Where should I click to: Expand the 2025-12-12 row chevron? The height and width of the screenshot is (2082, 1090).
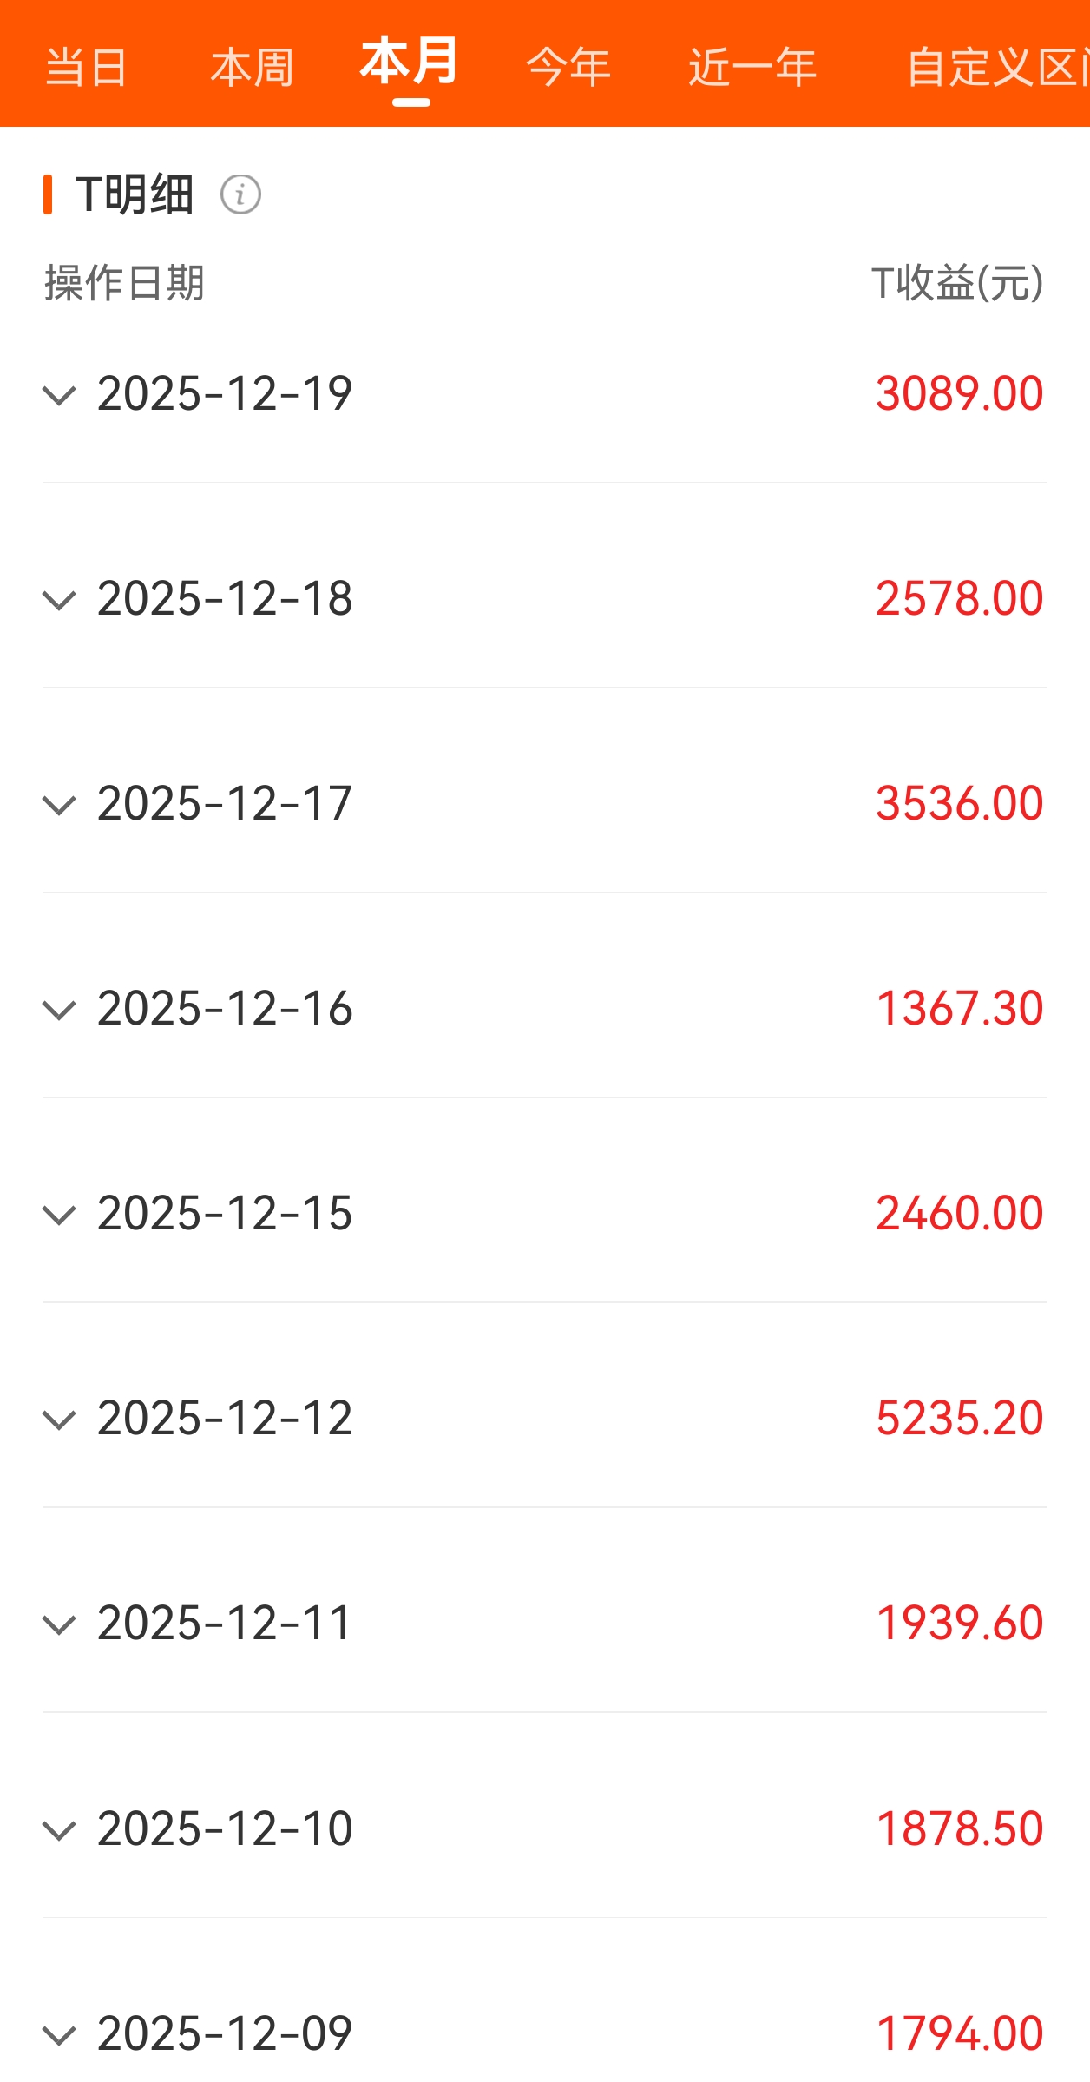pos(59,1420)
